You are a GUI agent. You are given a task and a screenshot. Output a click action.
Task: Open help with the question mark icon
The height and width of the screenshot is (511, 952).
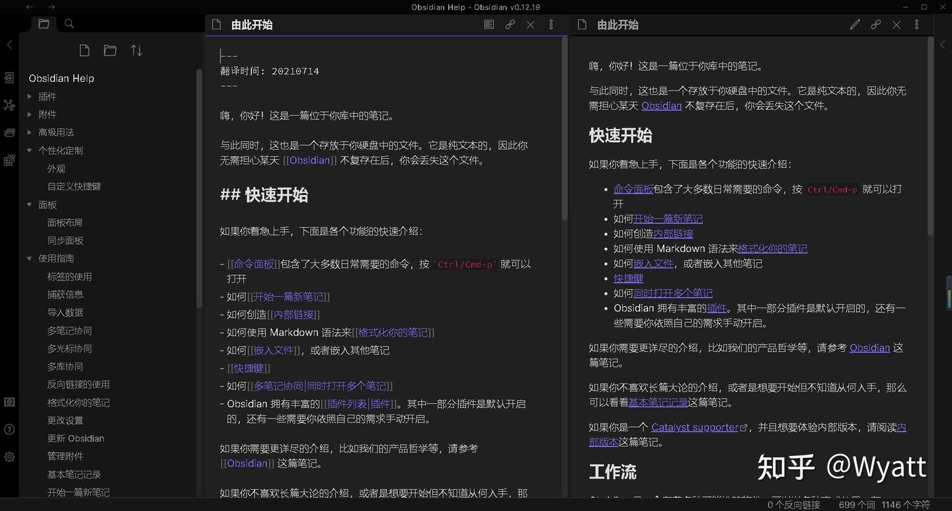(9, 429)
